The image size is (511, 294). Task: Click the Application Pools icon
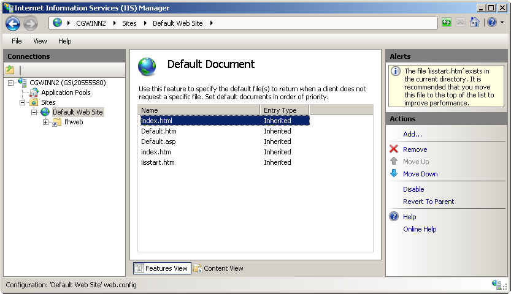click(34, 92)
